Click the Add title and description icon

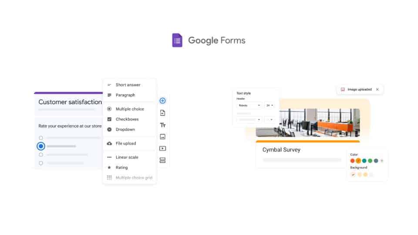162,125
